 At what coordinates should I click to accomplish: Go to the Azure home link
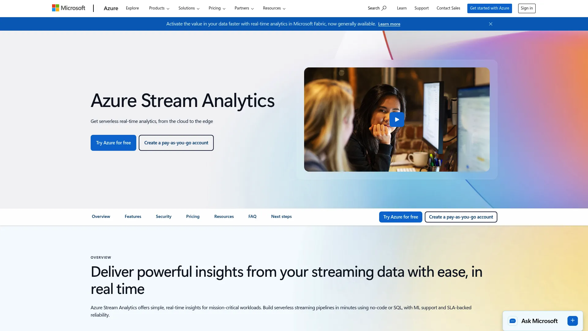[111, 8]
